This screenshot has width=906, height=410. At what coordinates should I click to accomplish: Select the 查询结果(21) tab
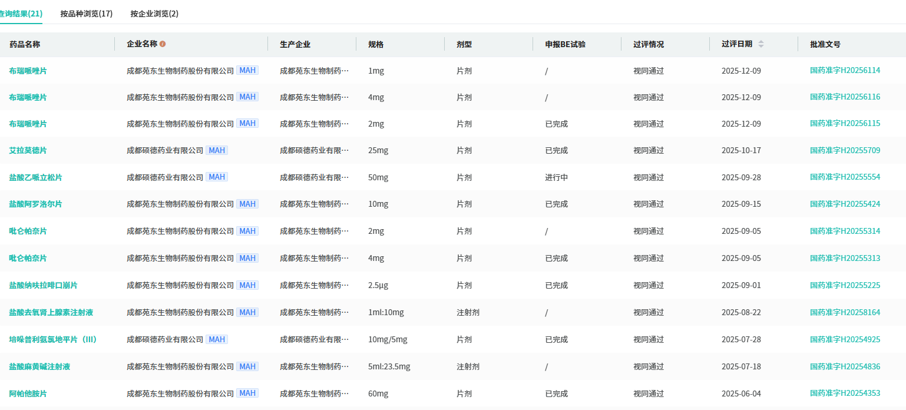click(x=21, y=14)
